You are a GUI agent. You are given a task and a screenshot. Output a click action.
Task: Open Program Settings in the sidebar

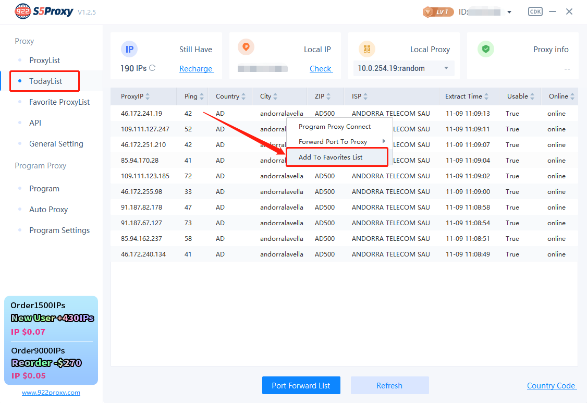(x=59, y=230)
